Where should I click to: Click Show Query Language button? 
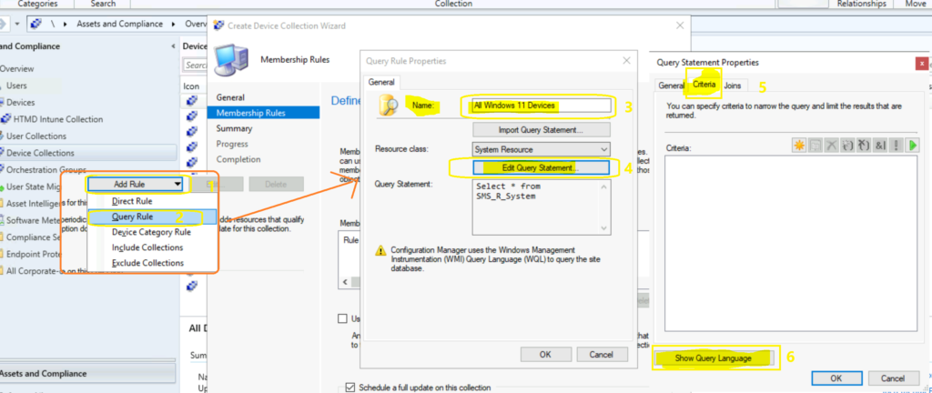(714, 358)
